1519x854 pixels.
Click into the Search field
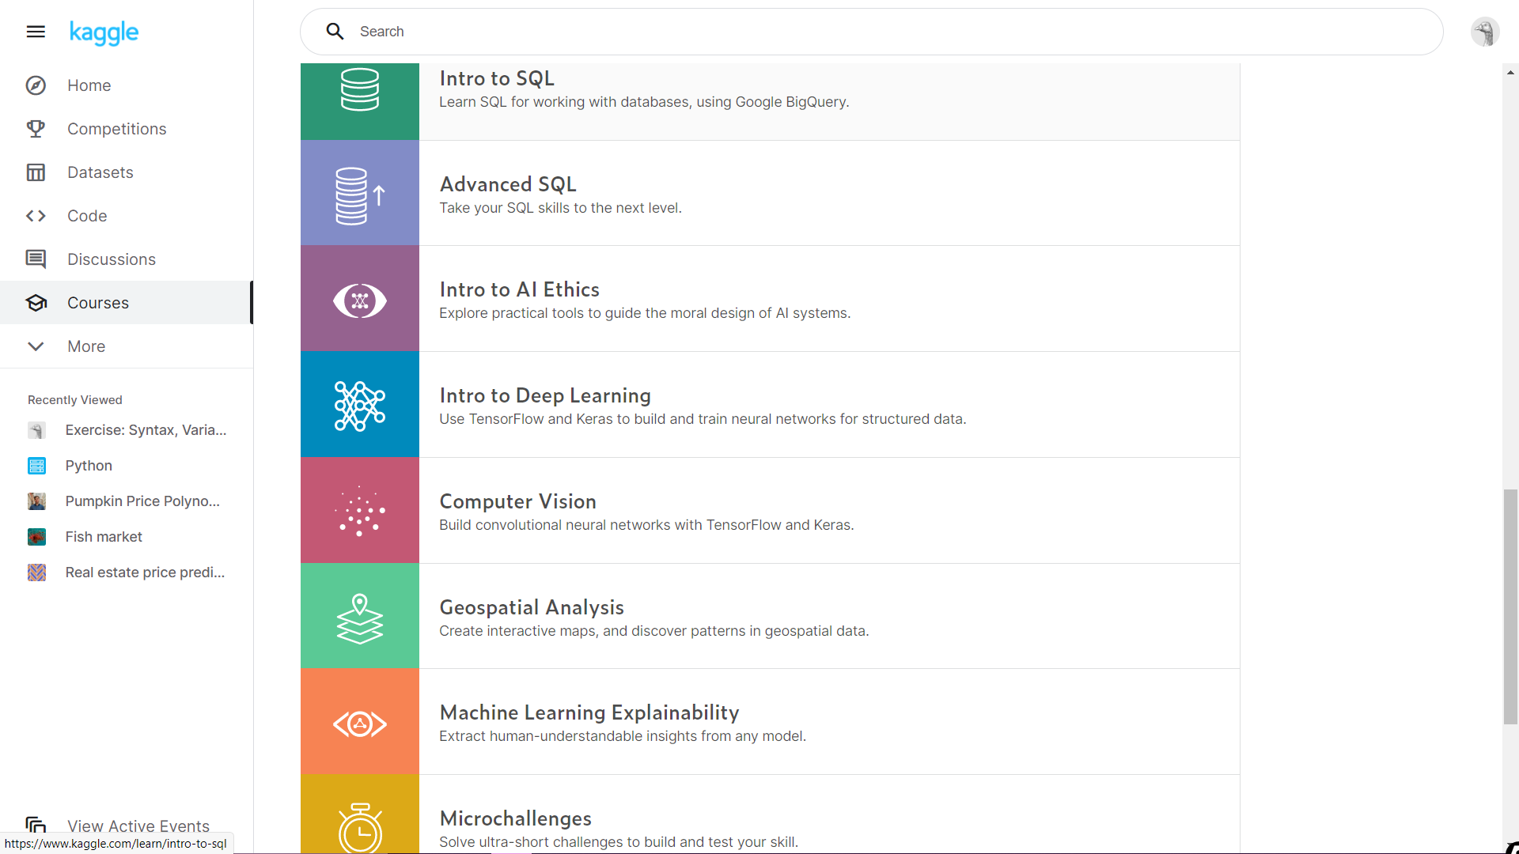(872, 32)
